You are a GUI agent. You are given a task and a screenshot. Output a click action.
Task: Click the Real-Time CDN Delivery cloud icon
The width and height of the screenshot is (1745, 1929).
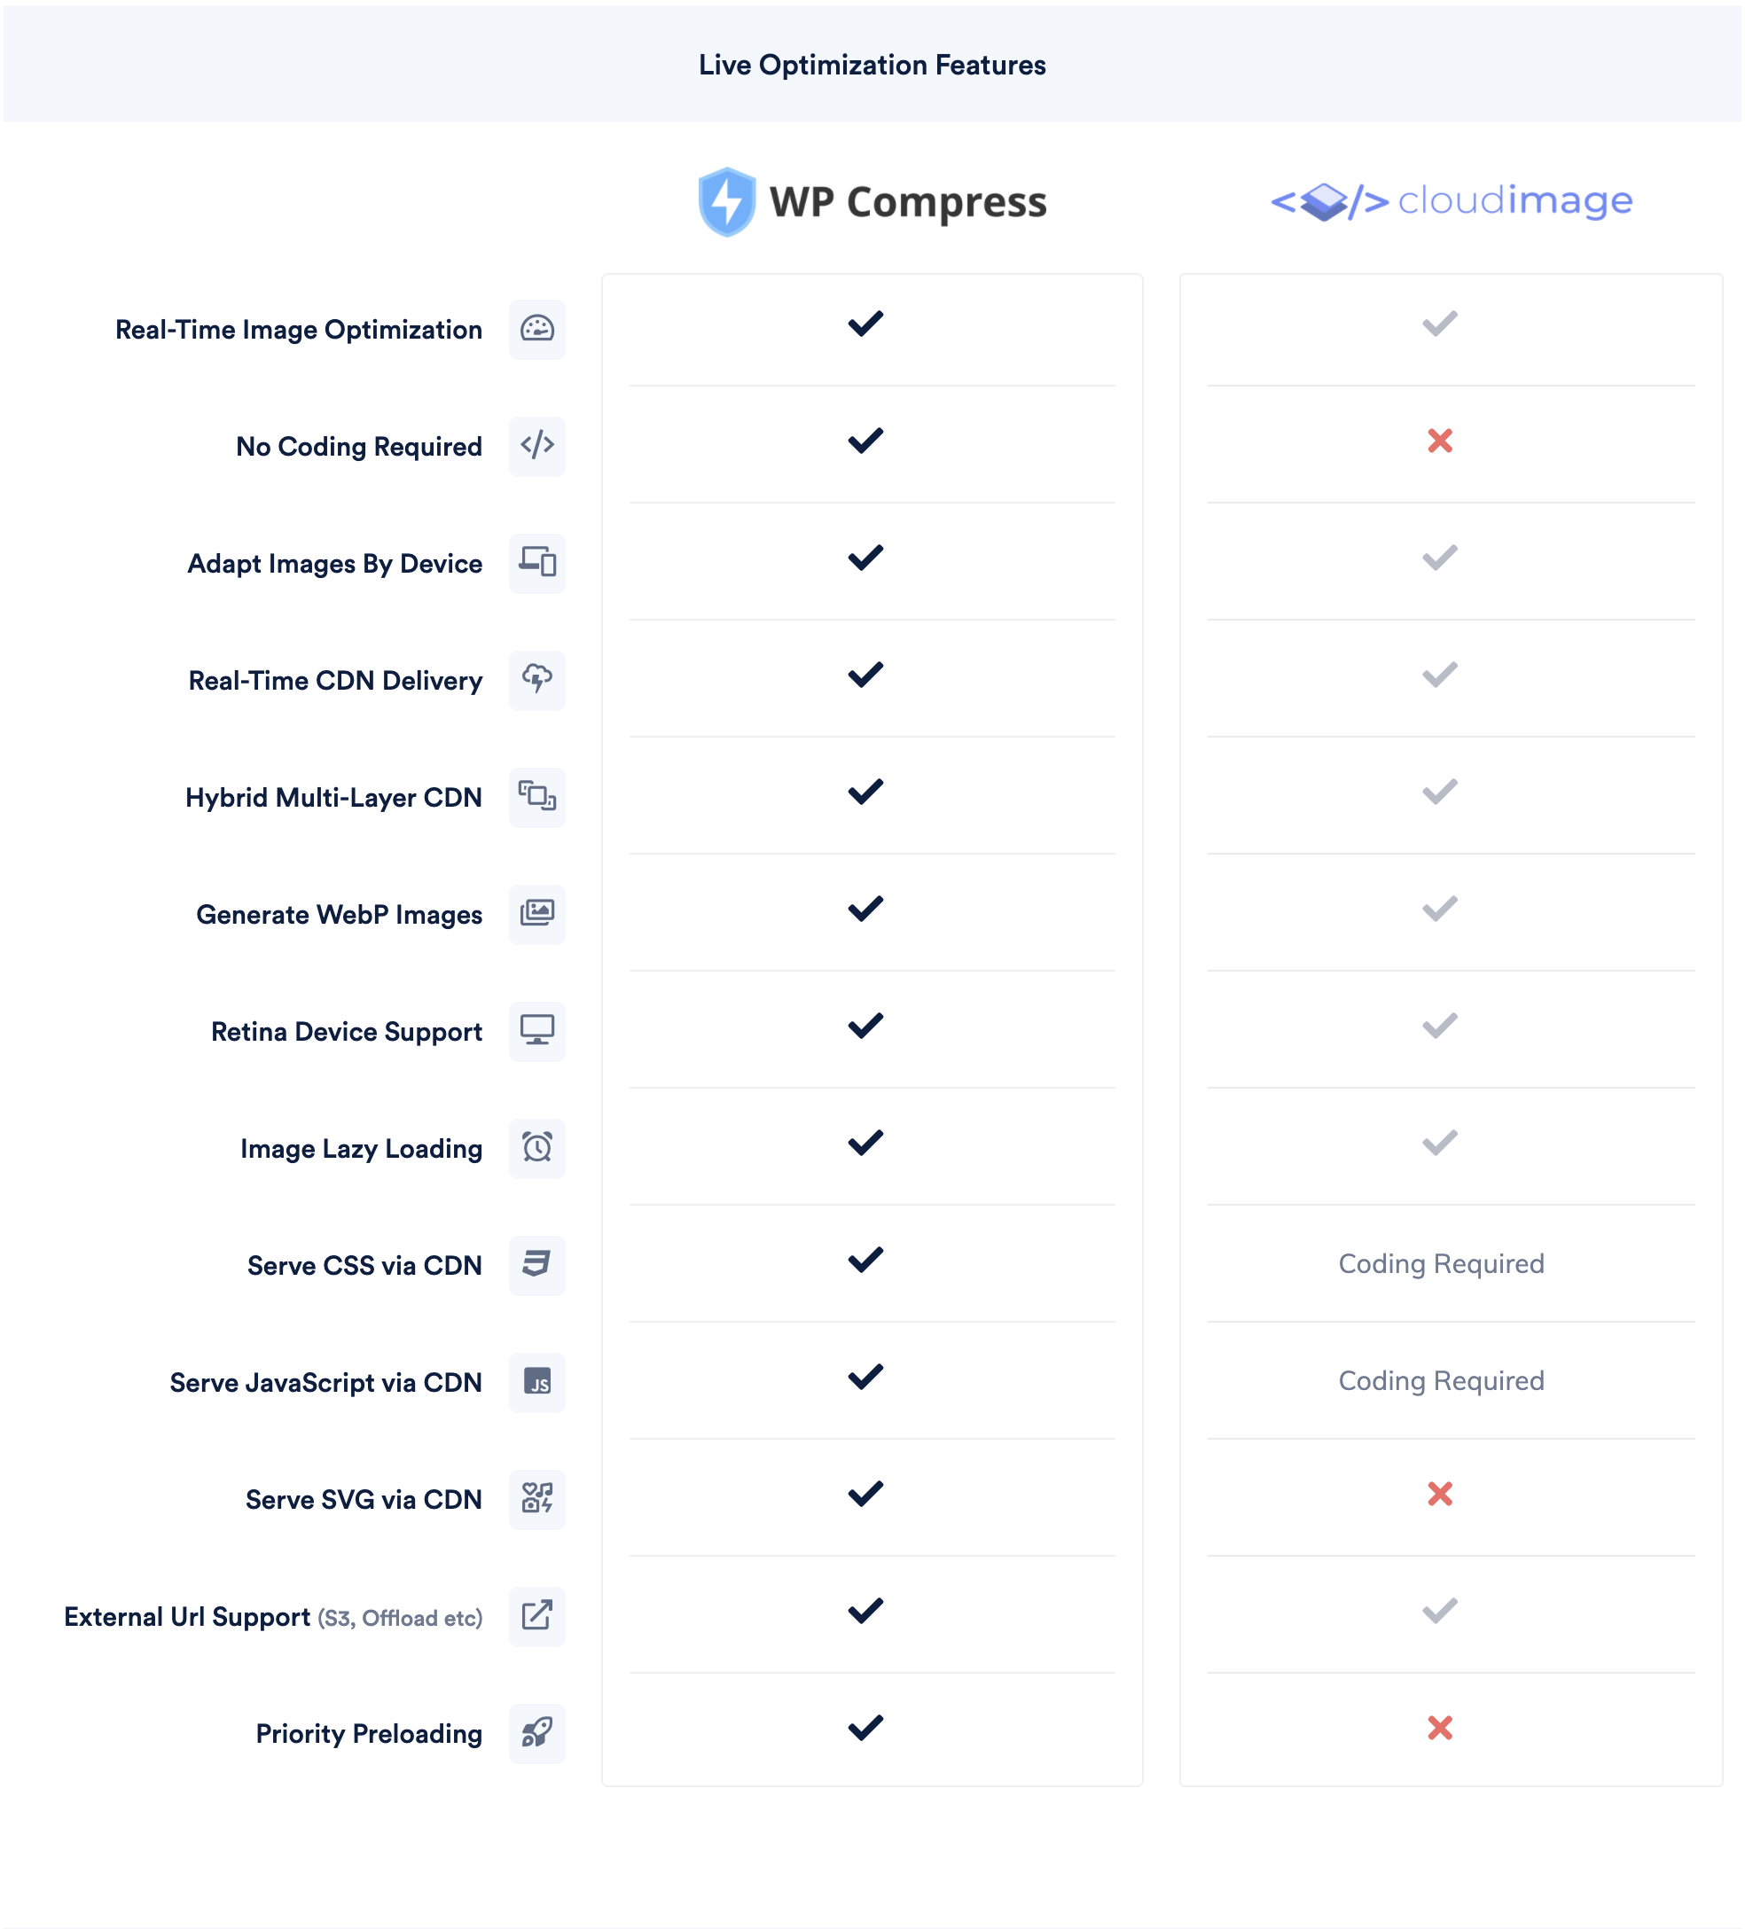click(537, 679)
